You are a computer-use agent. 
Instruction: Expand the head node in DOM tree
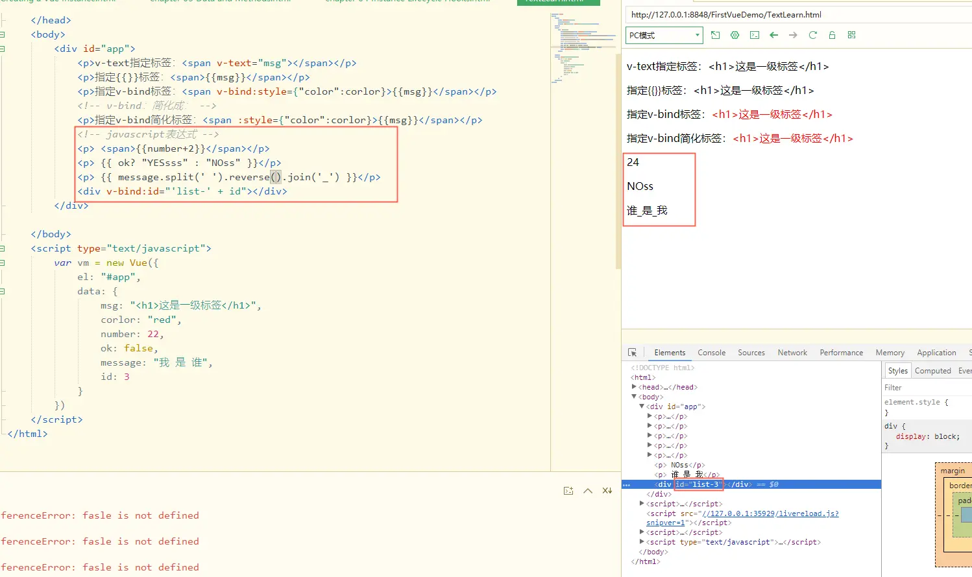pos(634,387)
